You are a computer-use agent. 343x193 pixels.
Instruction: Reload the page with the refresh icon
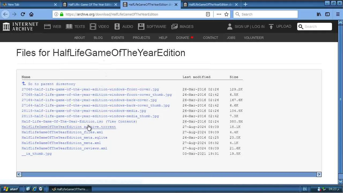[23, 14]
